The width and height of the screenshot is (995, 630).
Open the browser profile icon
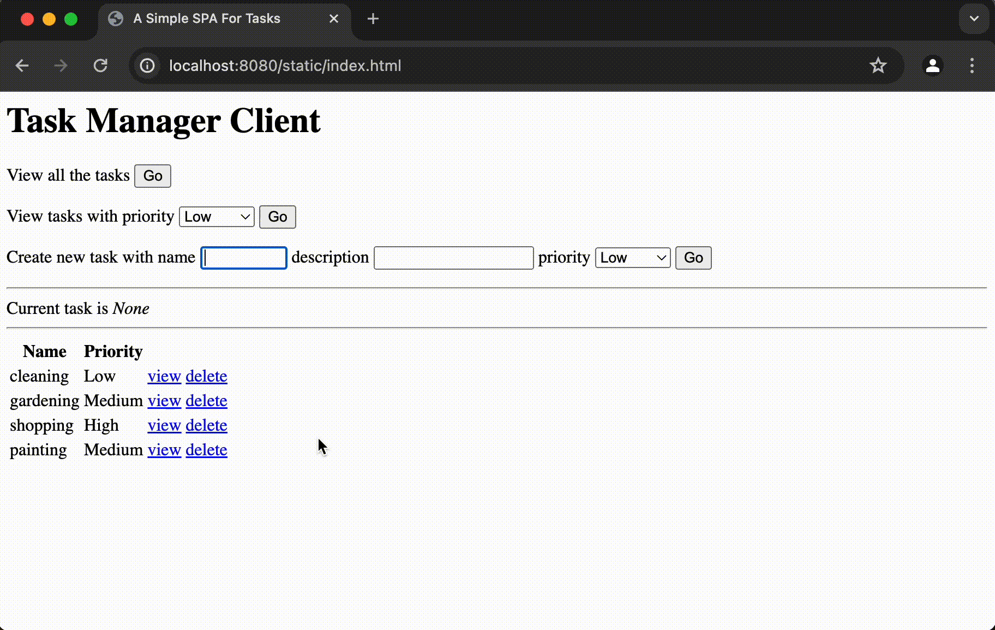click(x=933, y=66)
